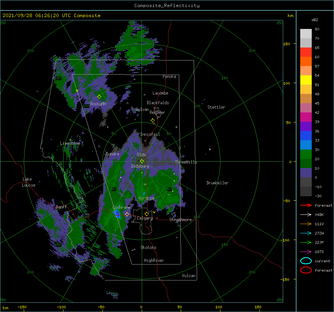The width and height of the screenshot is (334, 312).
Task: Click the Strathmore town label
Action: [180, 220]
